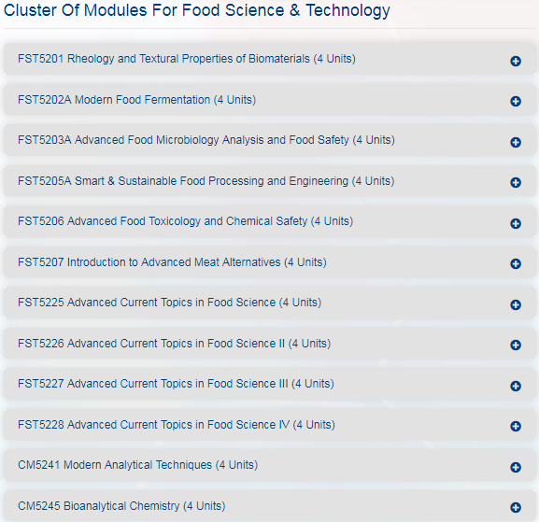Viewport: 539px width, 522px height.
Task: Expand CM5245 Bioanalytical Chemistry module title
Action: point(121,506)
